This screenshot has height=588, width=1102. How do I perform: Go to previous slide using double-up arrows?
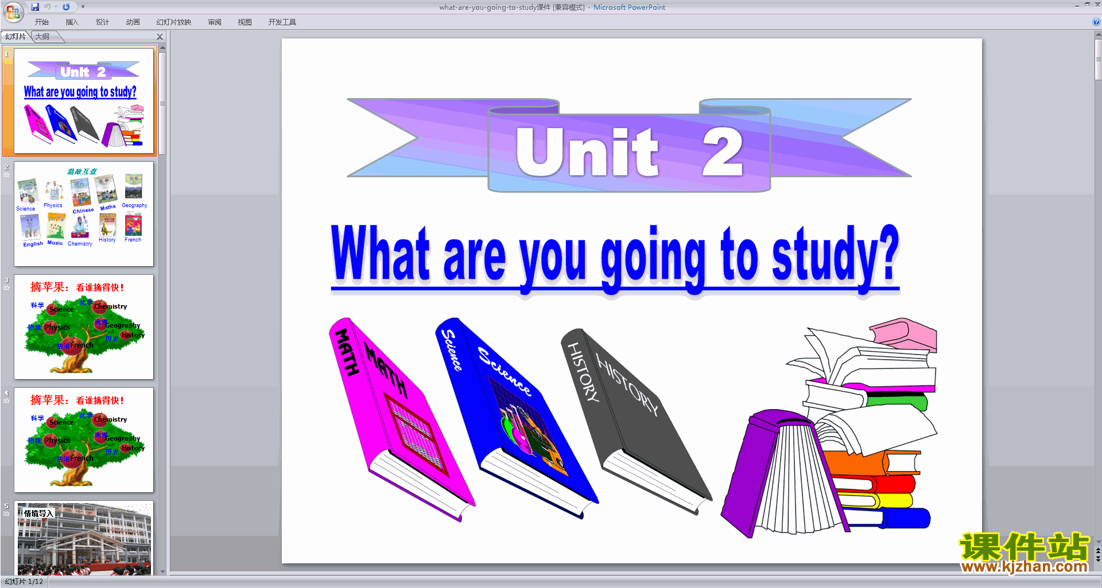point(1098,551)
